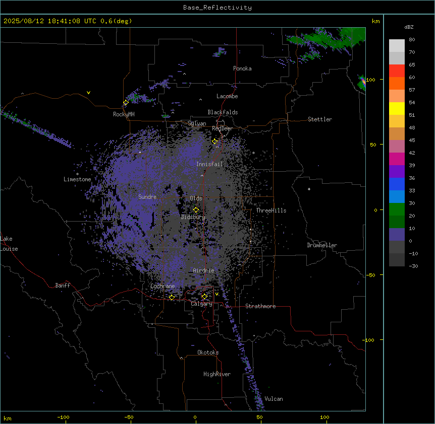Select the orange 57-60 dBZ legend swatch

(x=397, y=83)
